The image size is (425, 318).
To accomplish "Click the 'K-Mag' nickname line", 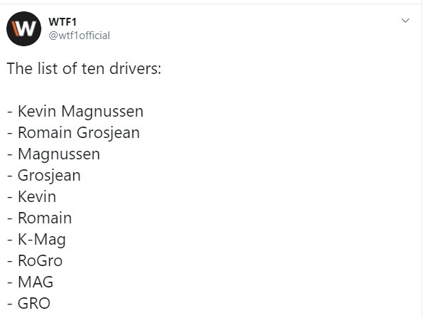I will [x=36, y=240].
